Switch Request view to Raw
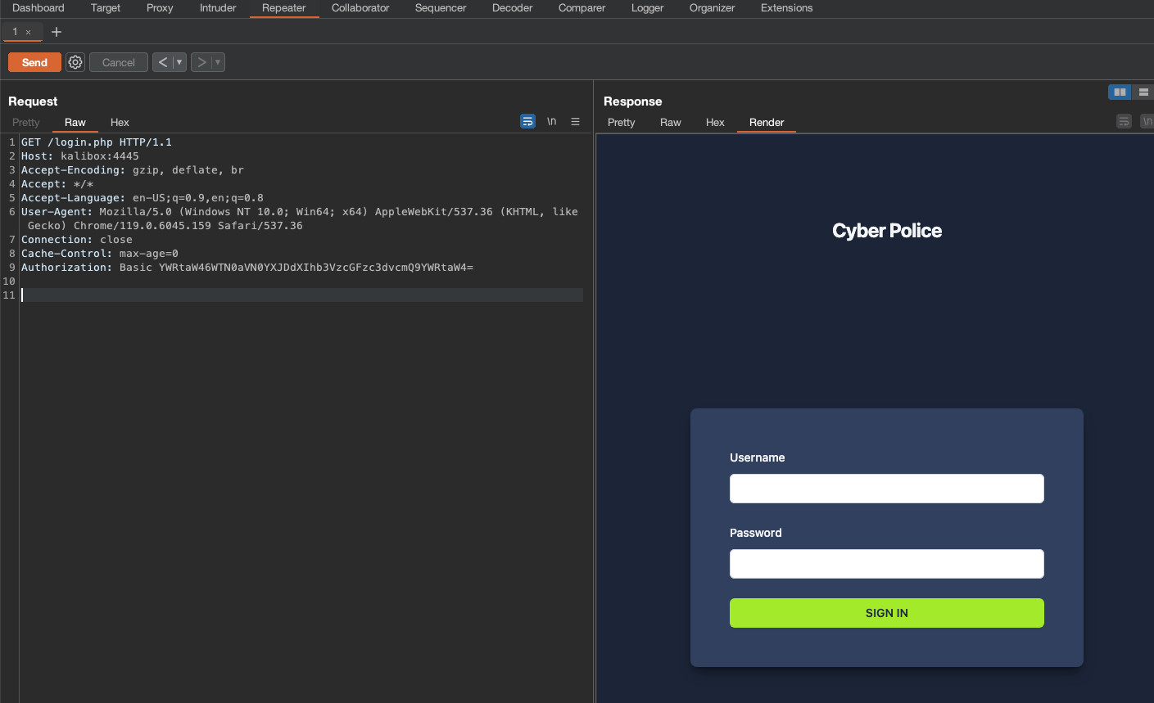This screenshot has height=703, width=1154. (x=75, y=122)
